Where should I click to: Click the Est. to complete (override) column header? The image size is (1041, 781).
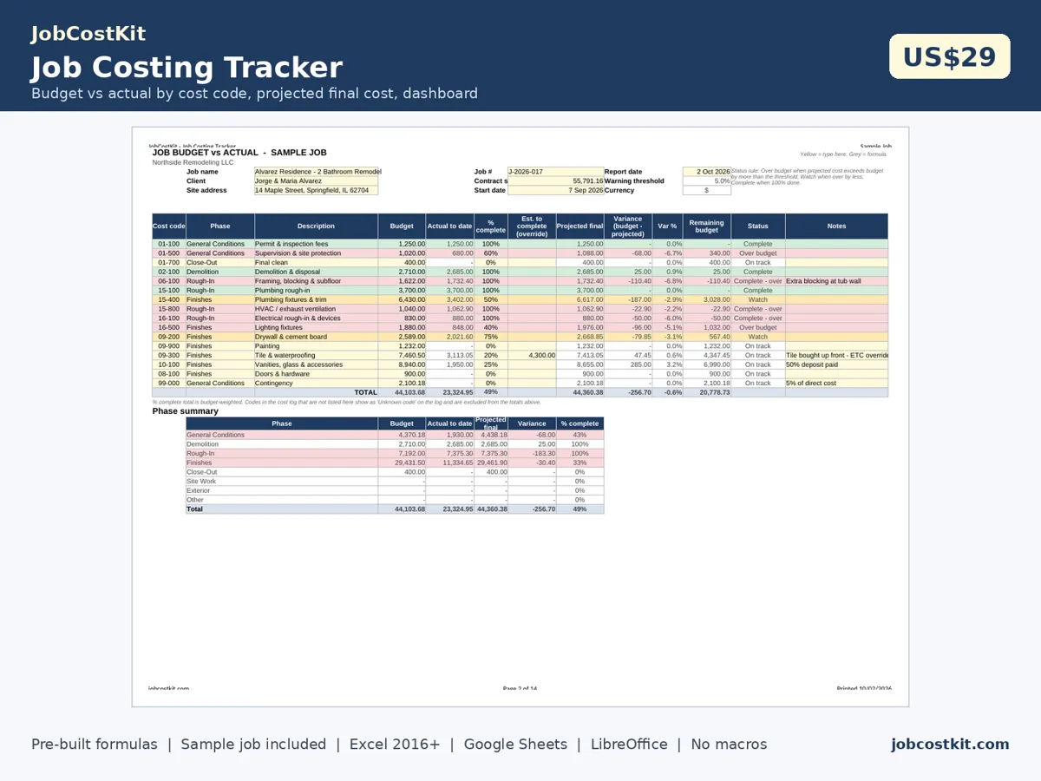532,226
